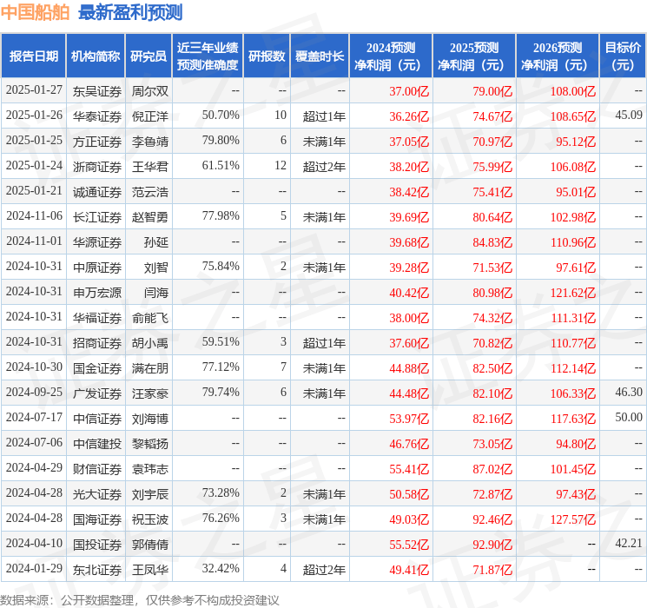Click the 研报数 column header
This screenshot has height=608, width=647.
click(267, 56)
